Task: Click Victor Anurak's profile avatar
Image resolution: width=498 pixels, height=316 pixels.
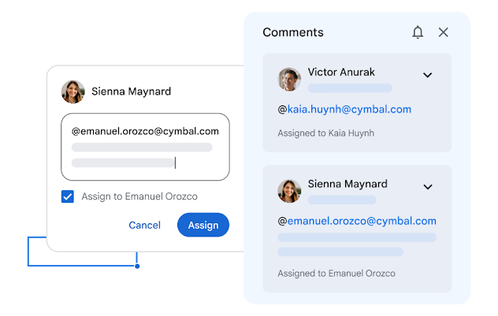Action: click(290, 79)
